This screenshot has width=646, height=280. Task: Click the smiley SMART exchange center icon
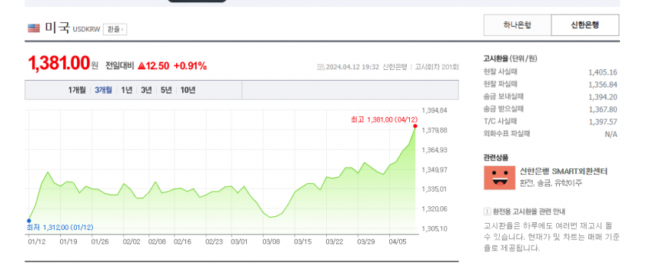click(499, 178)
